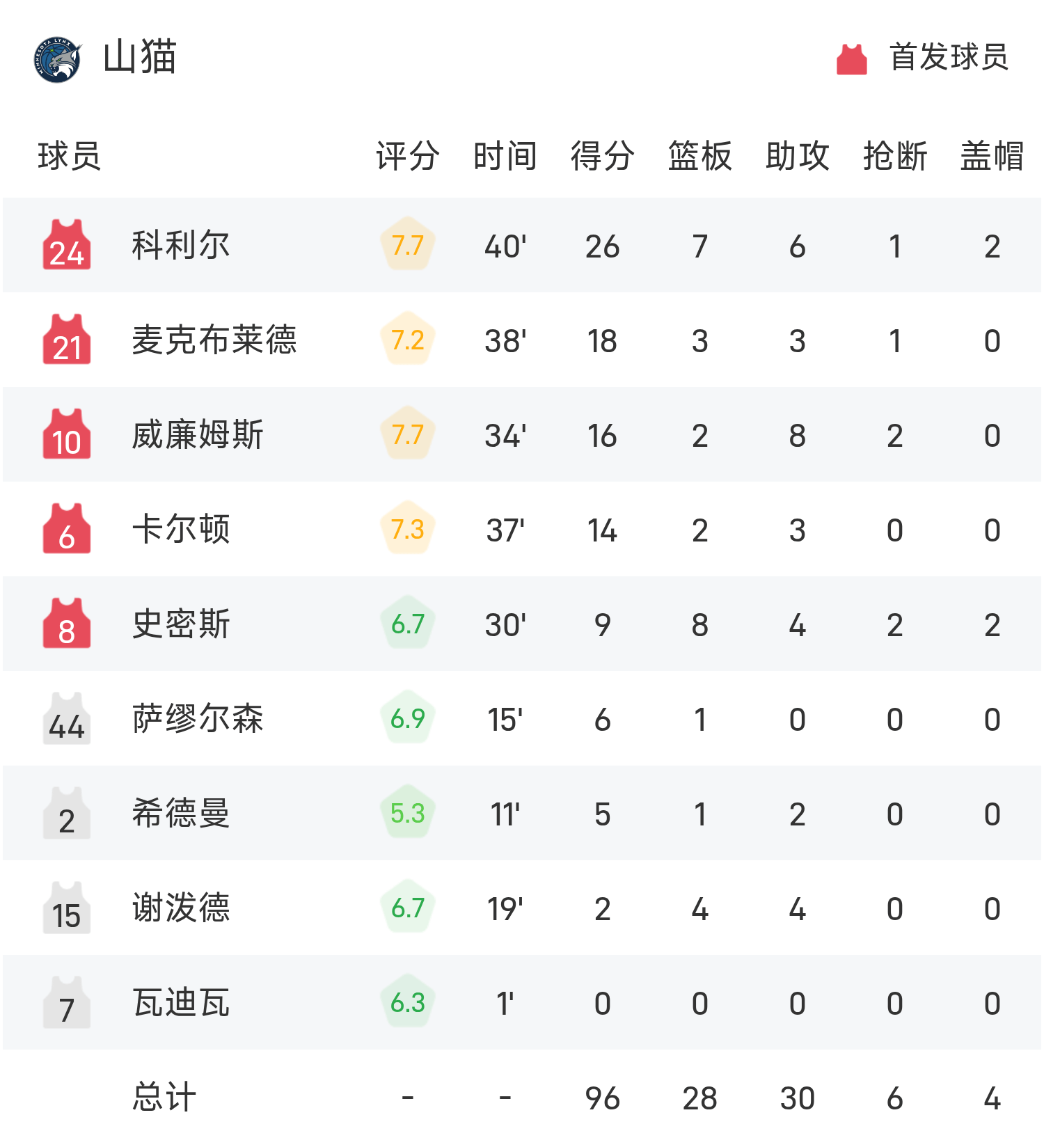
Task: Click the 山猫 team name
Action: tap(140, 58)
